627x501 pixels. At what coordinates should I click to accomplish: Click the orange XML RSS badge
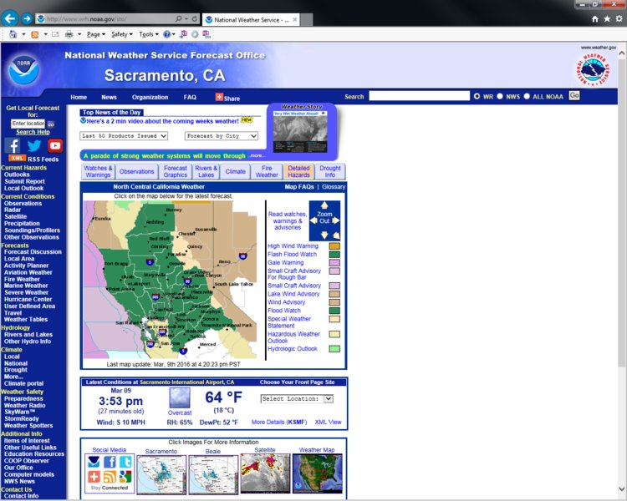[x=18, y=158]
